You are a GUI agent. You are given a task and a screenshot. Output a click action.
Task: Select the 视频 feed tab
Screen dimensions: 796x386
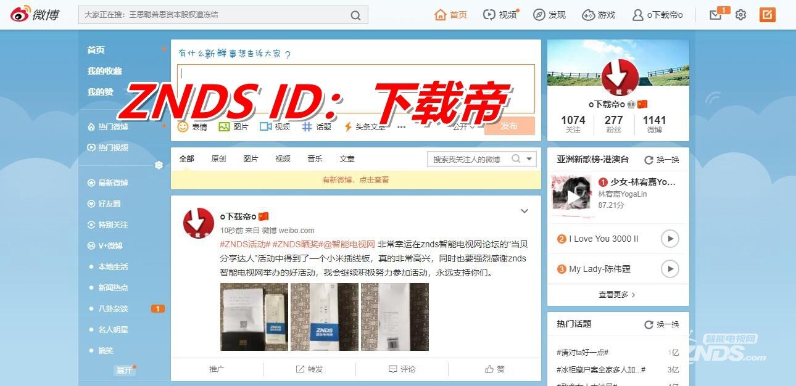click(x=283, y=159)
